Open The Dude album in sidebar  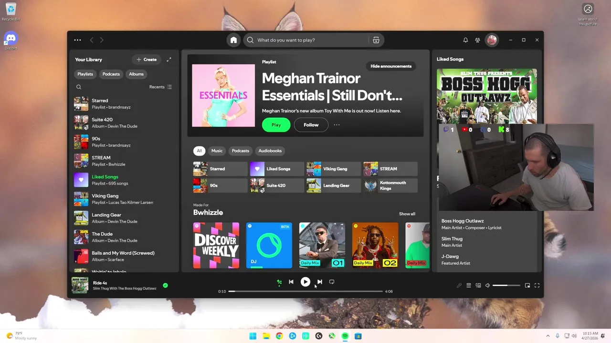124,237
